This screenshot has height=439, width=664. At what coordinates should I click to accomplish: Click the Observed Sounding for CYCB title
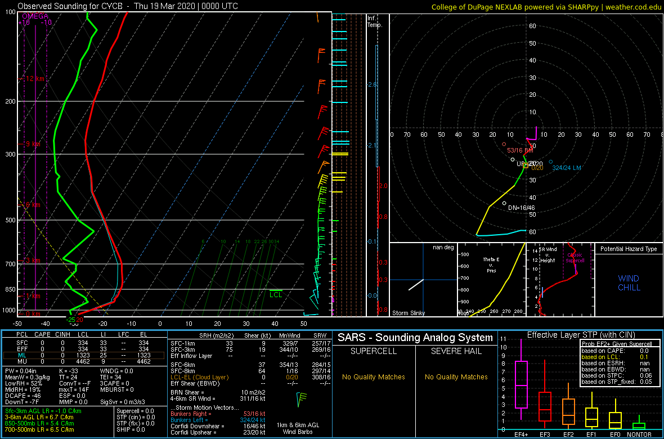pyautogui.click(x=128, y=6)
